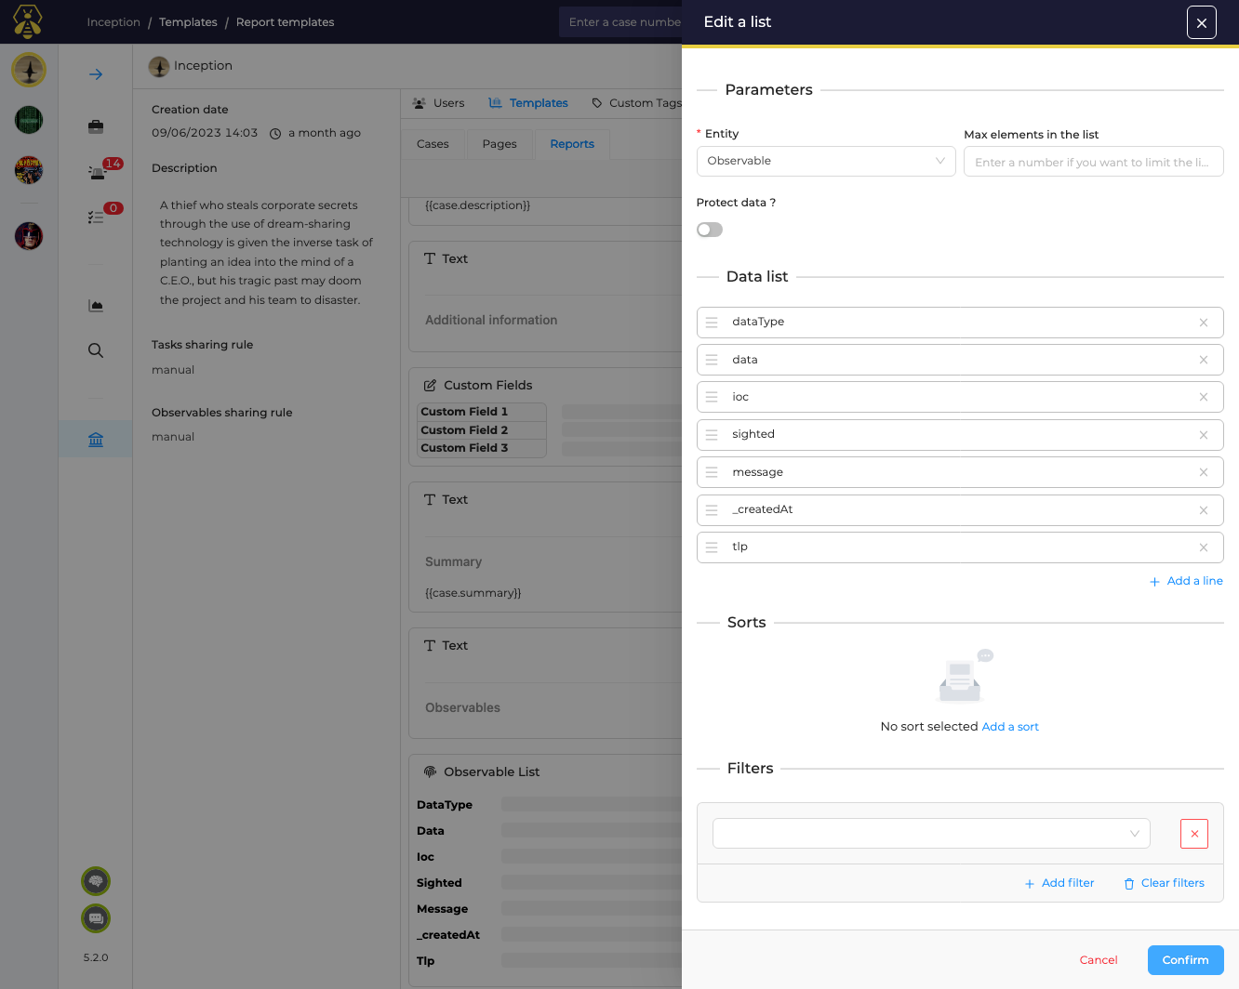The width and height of the screenshot is (1239, 989).
Task: Click drag handle of the ioc row
Action: (712, 397)
